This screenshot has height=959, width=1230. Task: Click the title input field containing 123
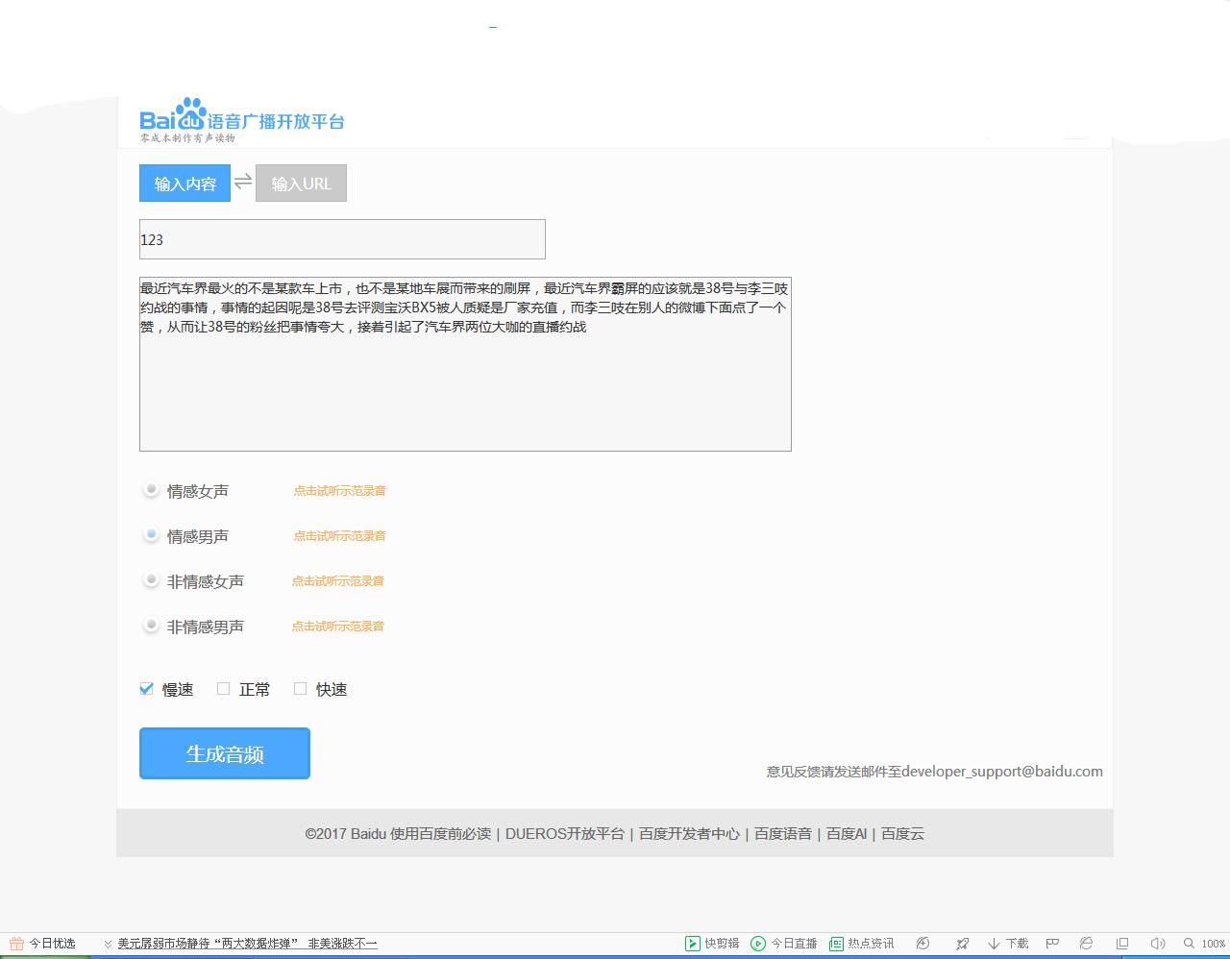click(x=342, y=239)
